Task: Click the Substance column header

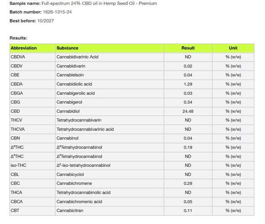Action: (67, 48)
